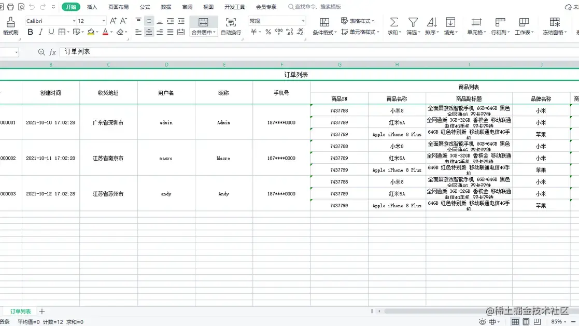Open the font size 12 dropdown

[104, 21]
